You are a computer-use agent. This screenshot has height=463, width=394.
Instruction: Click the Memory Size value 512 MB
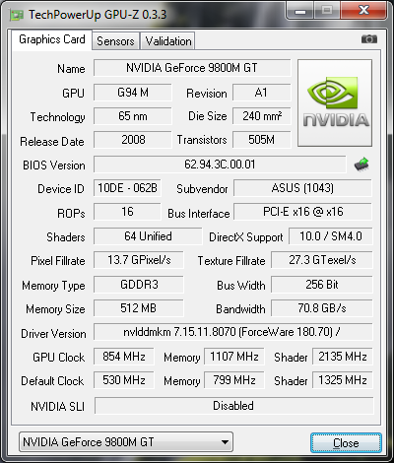pos(139,308)
